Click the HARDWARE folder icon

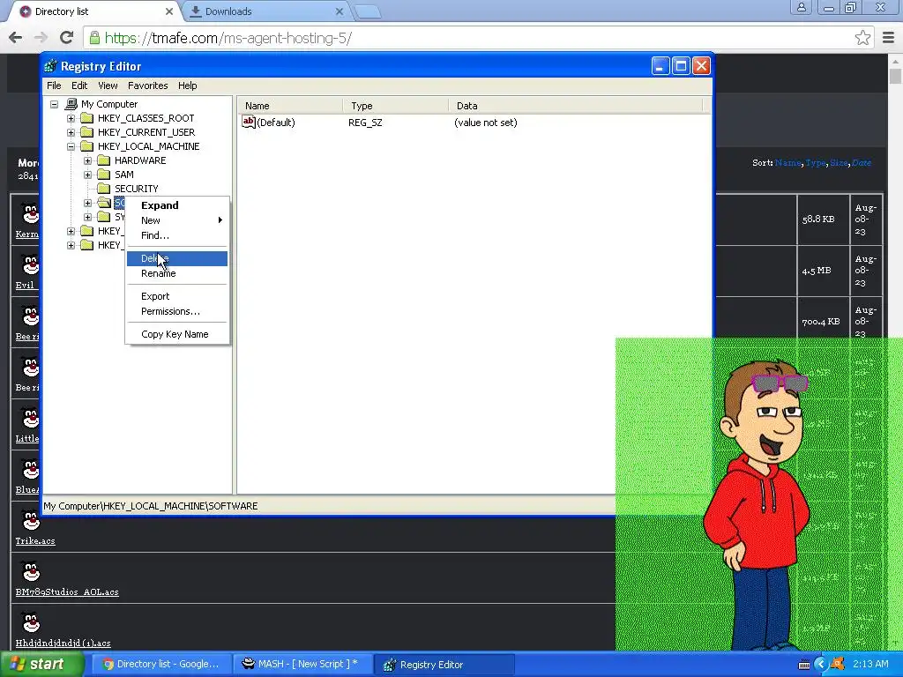pyautogui.click(x=104, y=160)
